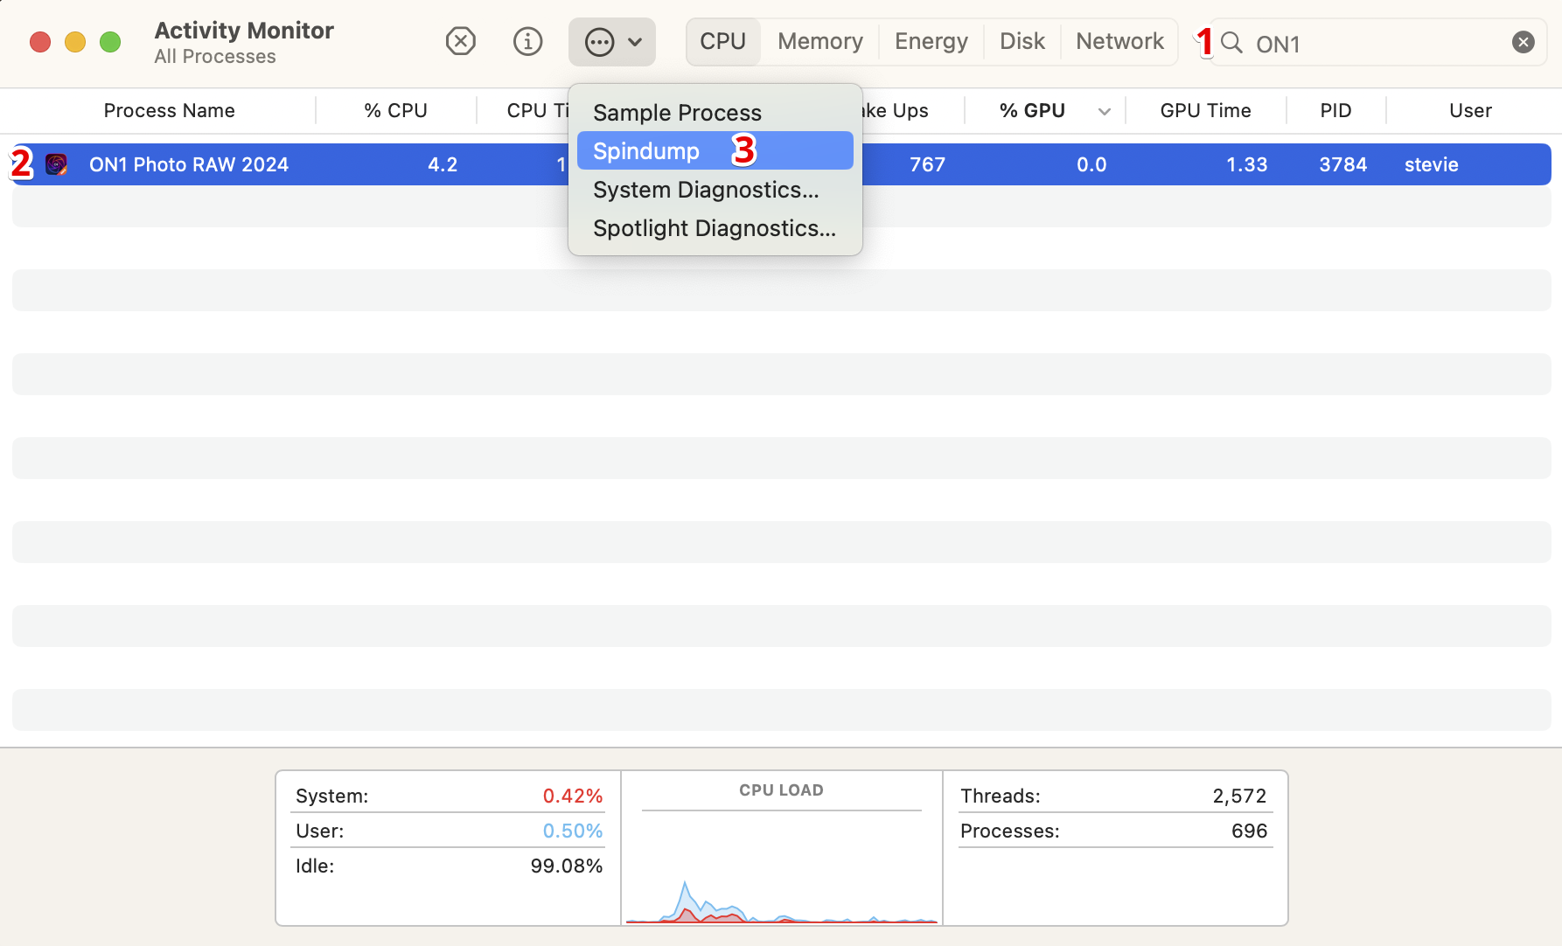The width and height of the screenshot is (1562, 946).
Task: Switch to the Energy tab
Action: (x=931, y=41)
